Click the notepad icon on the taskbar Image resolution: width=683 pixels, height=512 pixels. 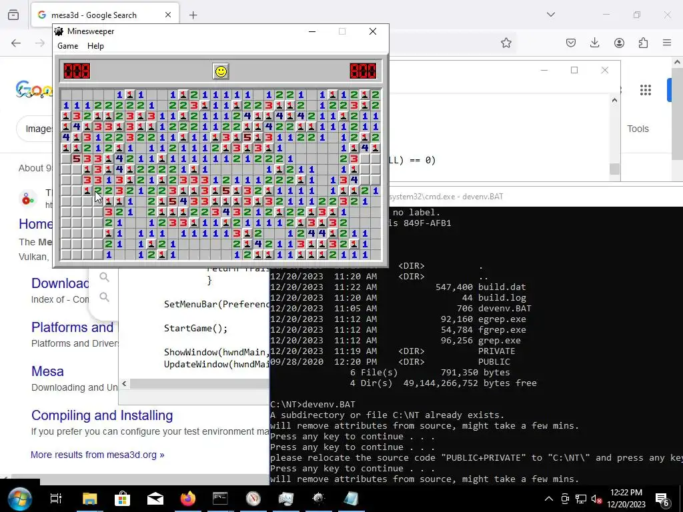[x=351, y=499]
